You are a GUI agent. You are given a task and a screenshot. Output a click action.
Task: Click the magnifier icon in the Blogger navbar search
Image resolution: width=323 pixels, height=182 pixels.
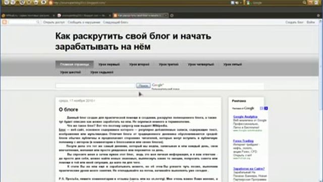coord(38,22)
